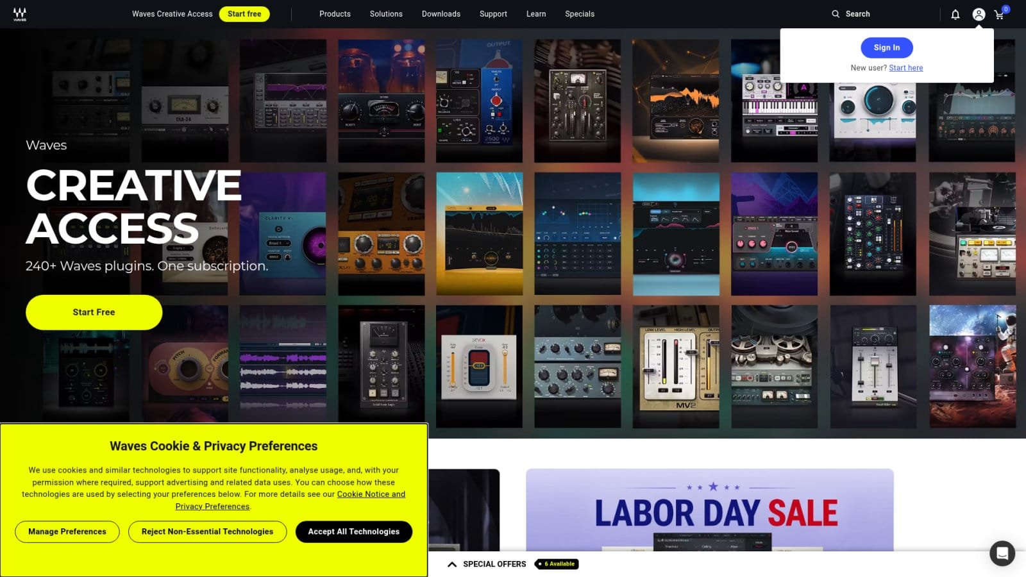
Task: Open the Support menu
Action: [493, 14]
